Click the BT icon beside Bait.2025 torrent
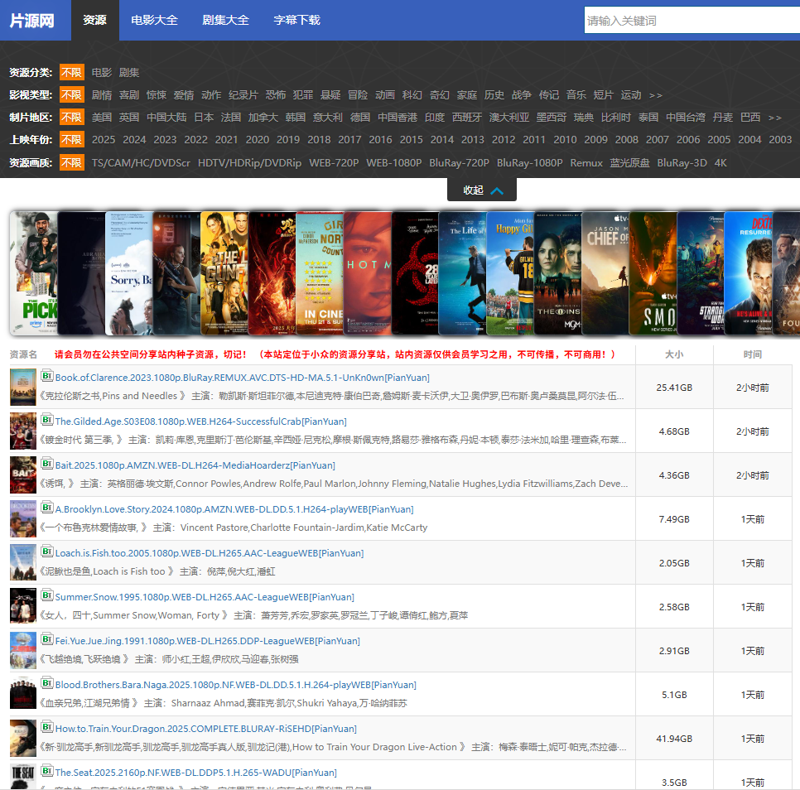800x790 pixels. (47, 464)
